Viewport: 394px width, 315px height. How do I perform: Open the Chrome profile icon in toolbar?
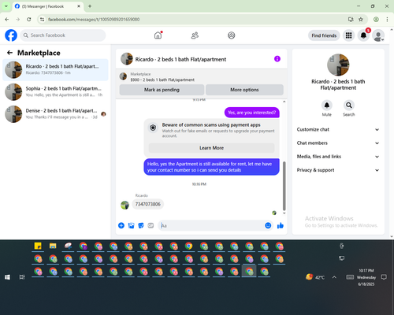[x=376, y=19]
